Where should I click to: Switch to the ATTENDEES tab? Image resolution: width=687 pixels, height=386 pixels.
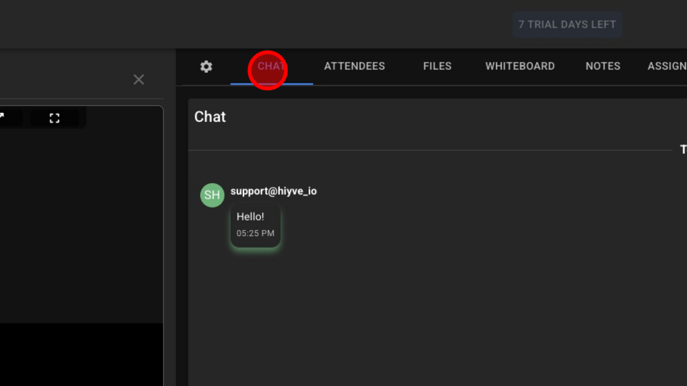pos(354,67)
